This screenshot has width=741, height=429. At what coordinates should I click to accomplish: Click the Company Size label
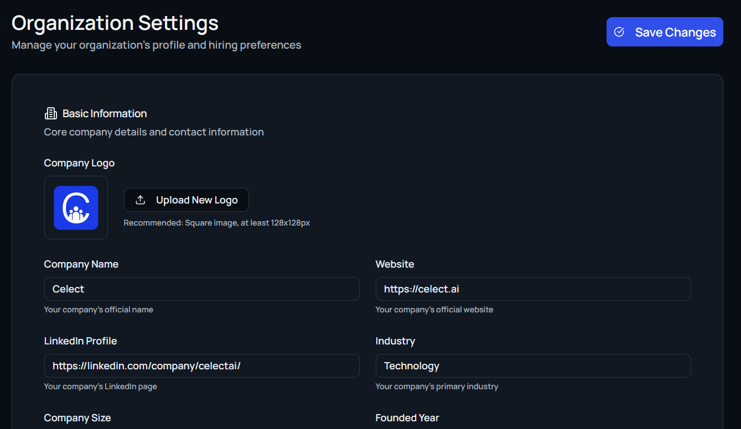77,418
